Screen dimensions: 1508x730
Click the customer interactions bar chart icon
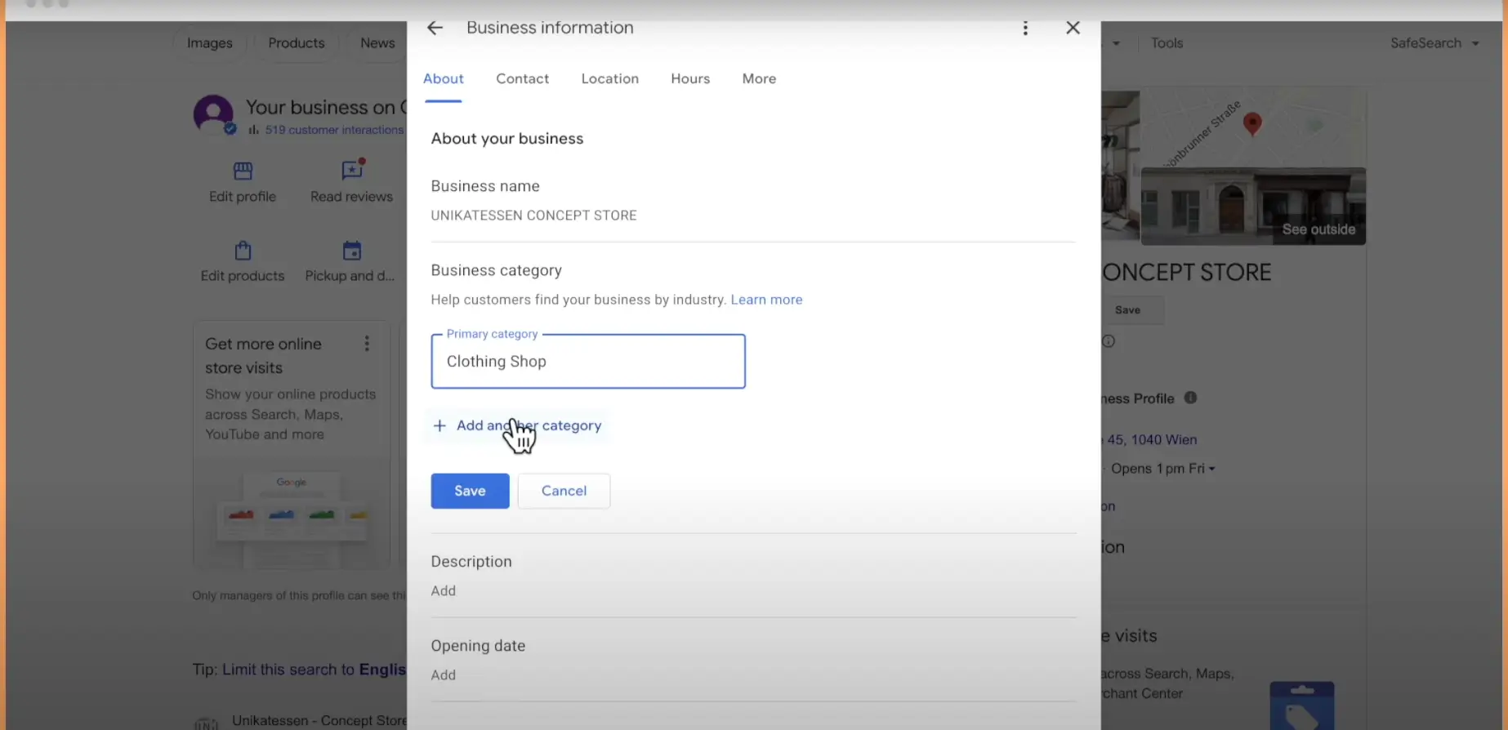pos(253,130)
